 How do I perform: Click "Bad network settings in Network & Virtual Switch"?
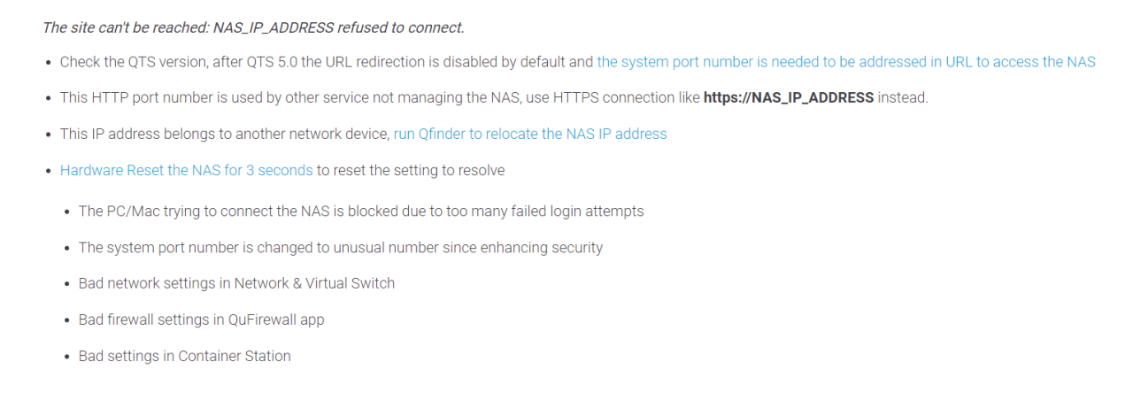click(236, 283)
